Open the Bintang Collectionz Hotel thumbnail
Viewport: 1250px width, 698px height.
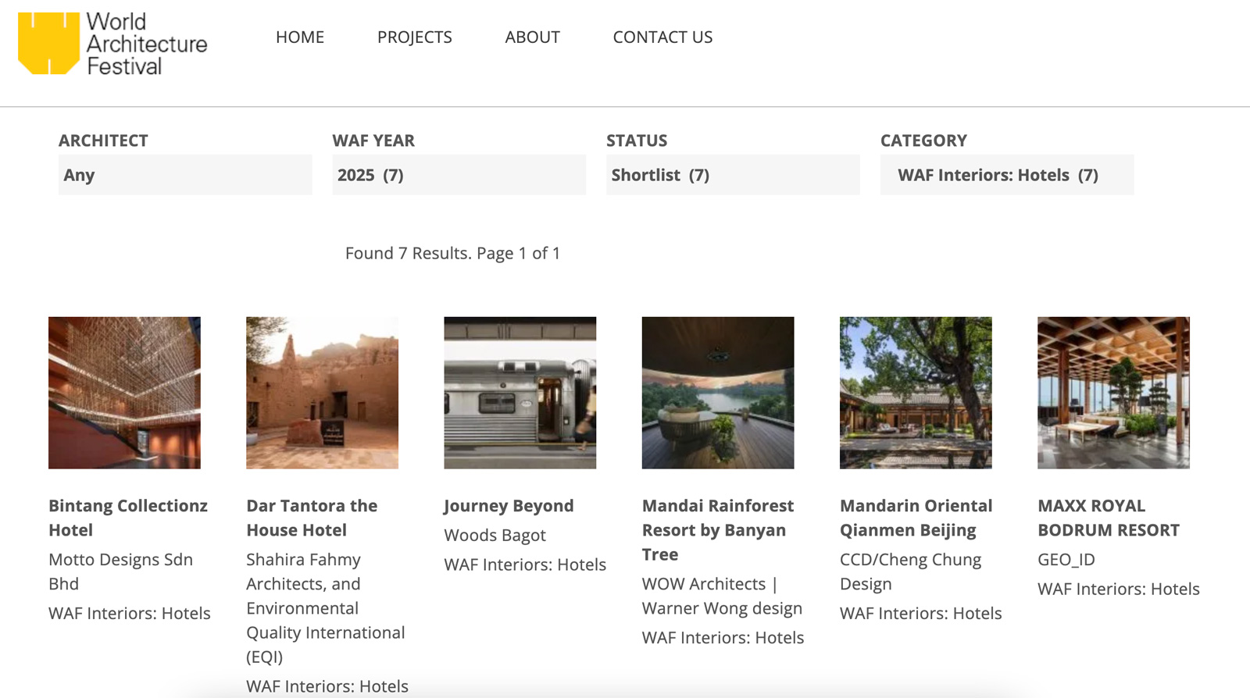click(124, 393)
